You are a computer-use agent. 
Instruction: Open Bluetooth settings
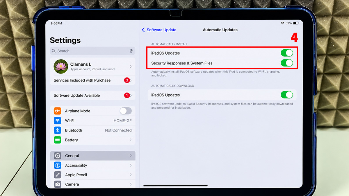coord(93,130)
